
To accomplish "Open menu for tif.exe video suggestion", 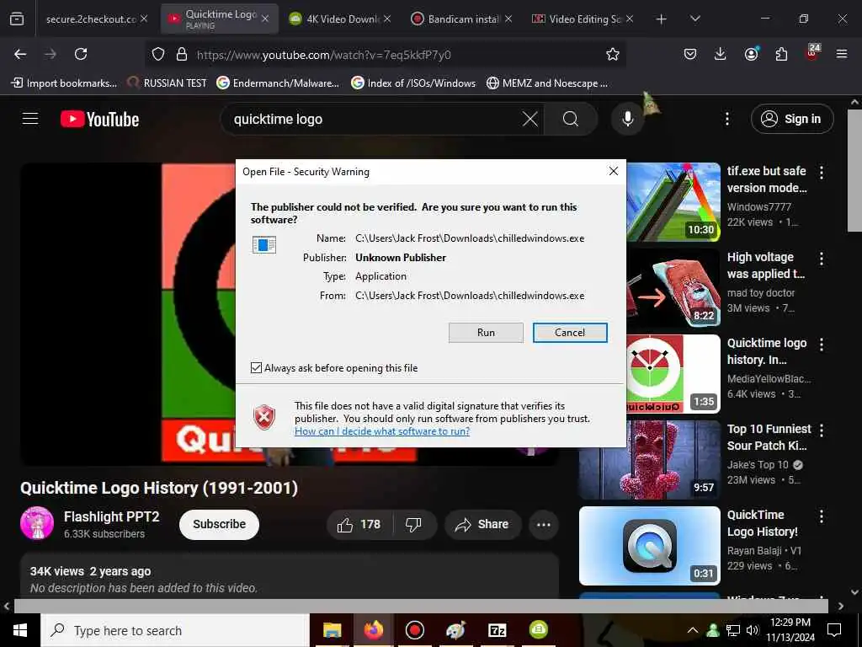I will point(822,172).
